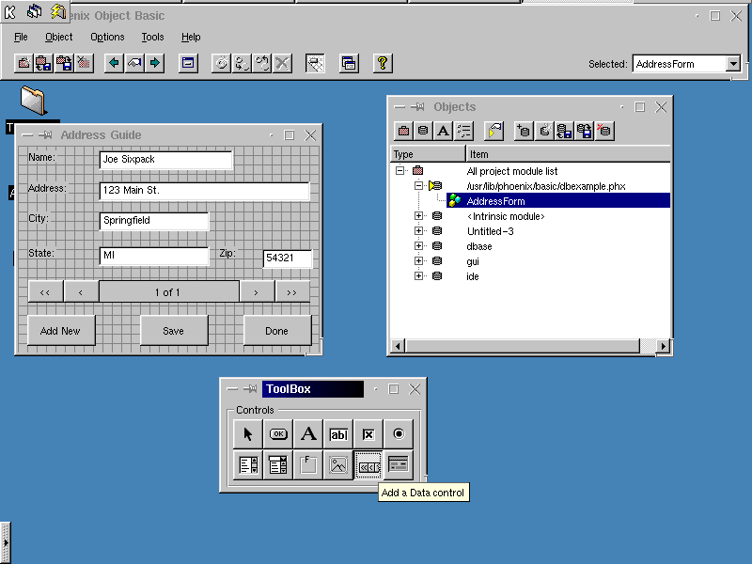Viewport: 752px width, 564px height.
Task: Click the green forward arrow toolbar icon
Action: point(154,63)
